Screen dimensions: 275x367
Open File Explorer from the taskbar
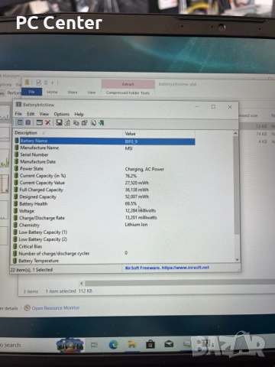click(x=132, y=345)
